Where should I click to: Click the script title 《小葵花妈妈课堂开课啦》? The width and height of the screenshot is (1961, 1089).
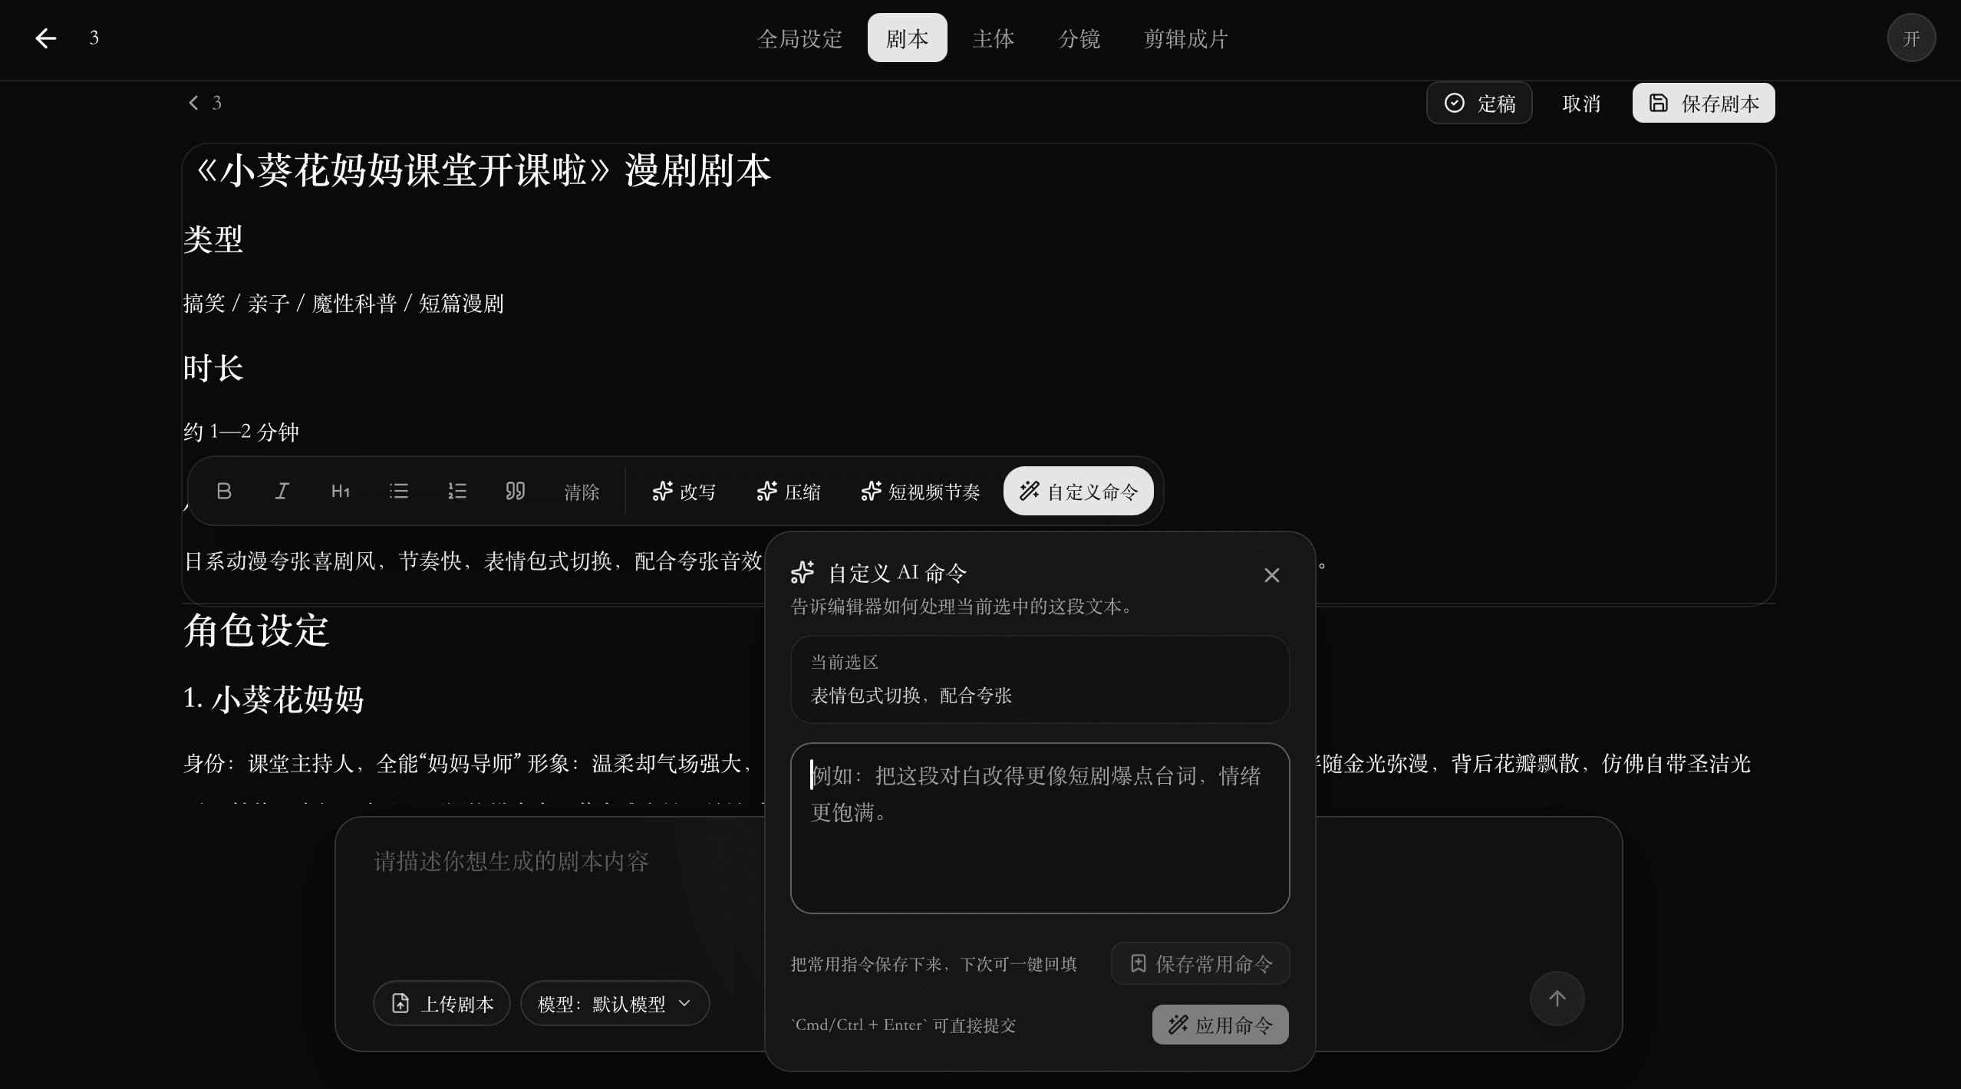404,170
